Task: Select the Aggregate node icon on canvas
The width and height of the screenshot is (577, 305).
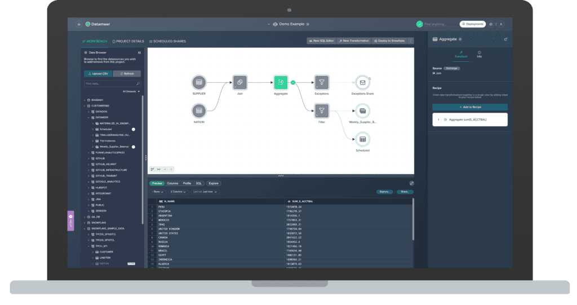Action: 281,82
